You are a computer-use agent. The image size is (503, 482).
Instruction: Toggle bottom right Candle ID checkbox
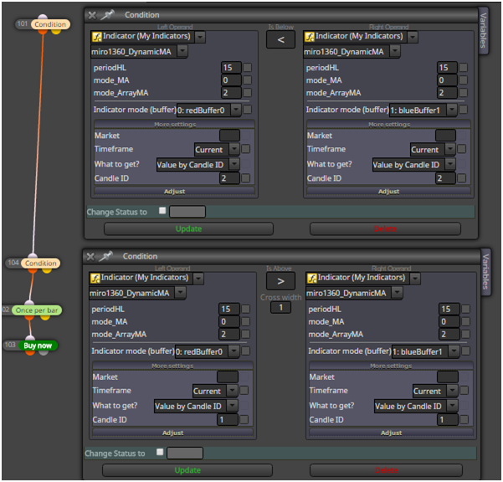coord(465,420)
